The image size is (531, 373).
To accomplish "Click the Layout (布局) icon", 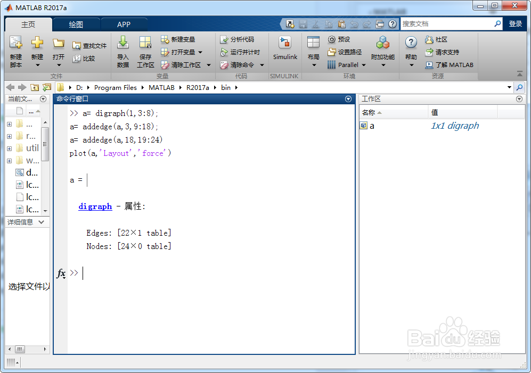I will pyautogui.click(x=313, y=43).
